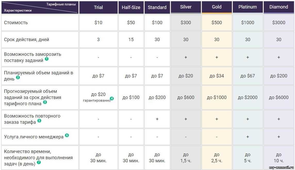The height and width of the screenshot is (170, 295).
Task: Select the Trial plan header
Action: pos(98,7)
